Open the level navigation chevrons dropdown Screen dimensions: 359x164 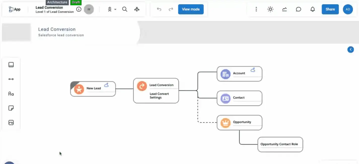click(112, 9)
